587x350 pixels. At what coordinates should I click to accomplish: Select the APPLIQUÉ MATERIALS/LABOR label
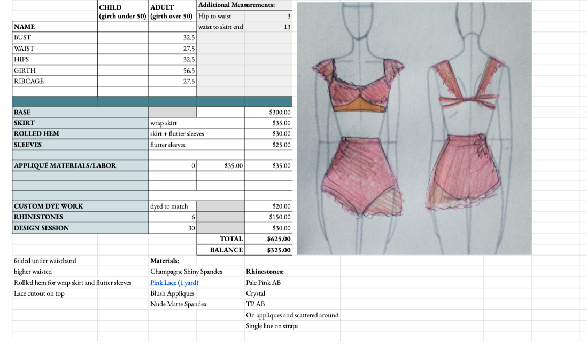coord(80,165)
